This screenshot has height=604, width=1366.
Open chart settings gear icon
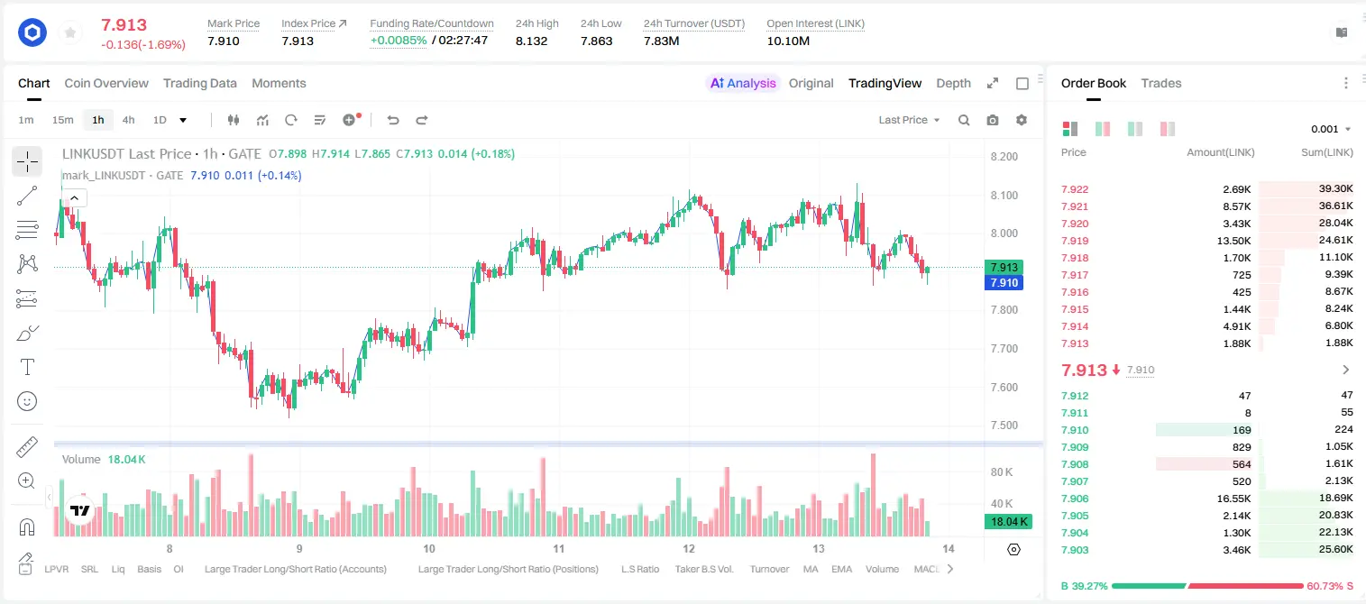tap(1022, 120)
